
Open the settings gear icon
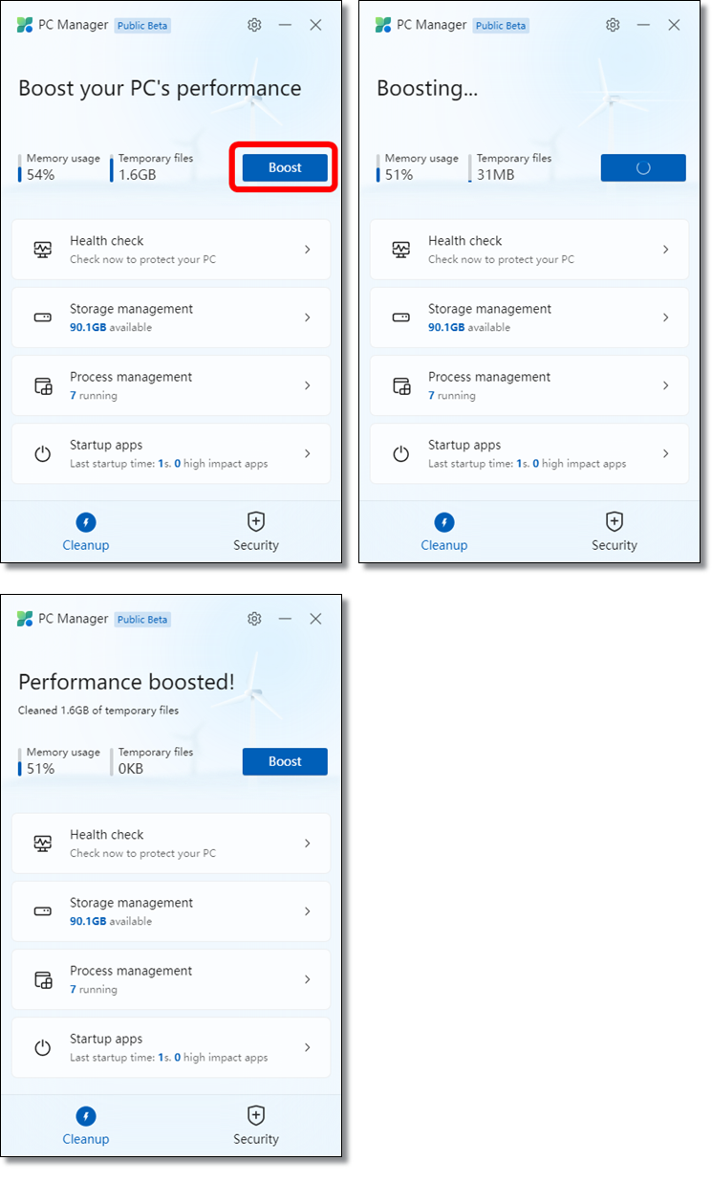(254, 25)
